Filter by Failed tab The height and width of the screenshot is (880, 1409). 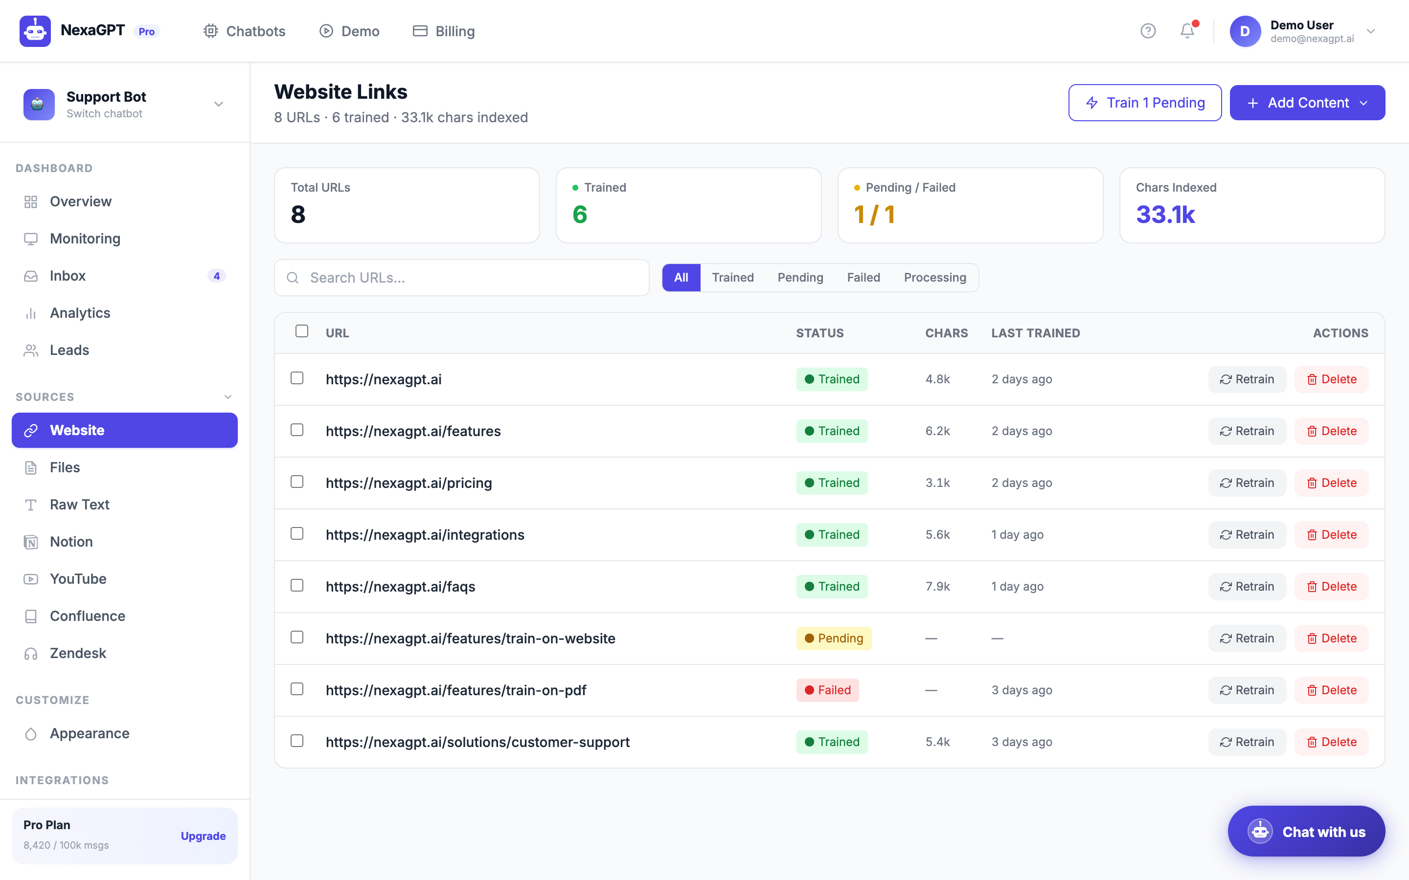coord(864,278)
